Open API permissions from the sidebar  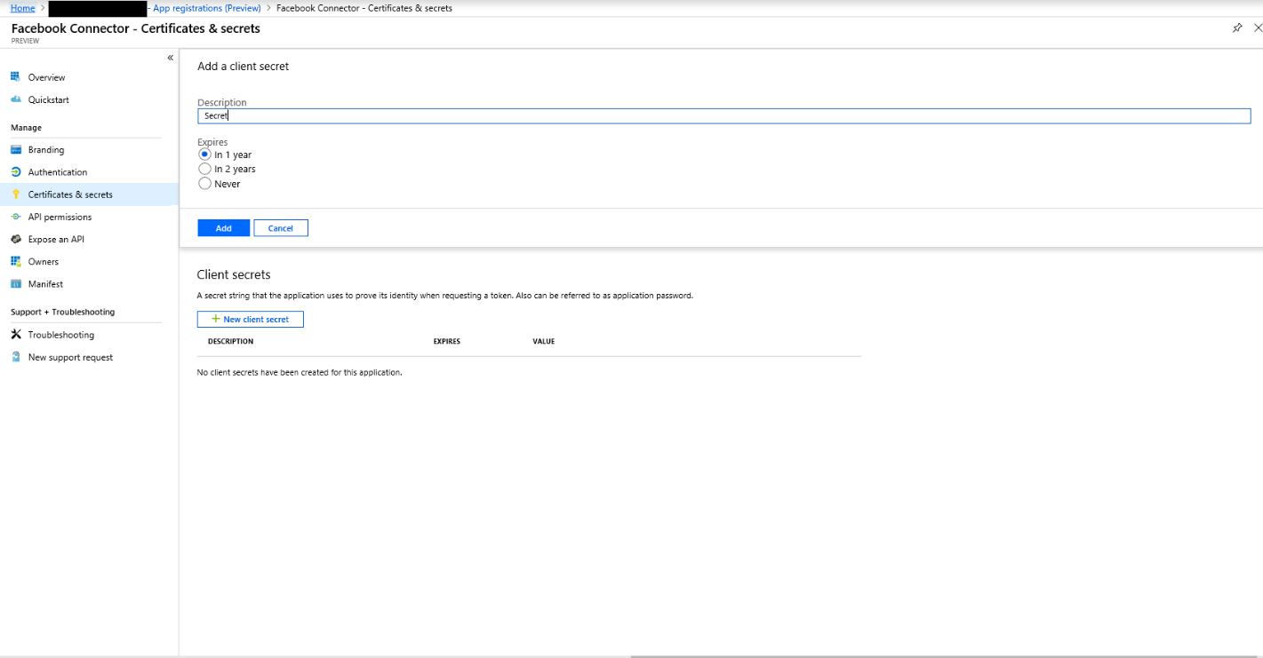click(x=16, y=217)
